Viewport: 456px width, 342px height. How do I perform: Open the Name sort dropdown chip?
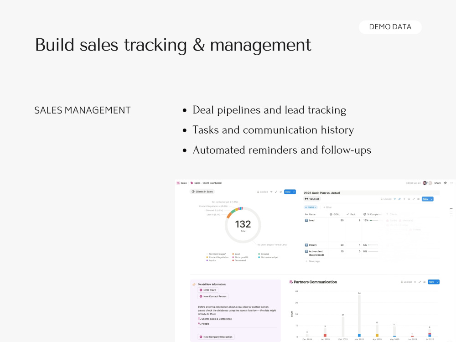coord(311,207)
